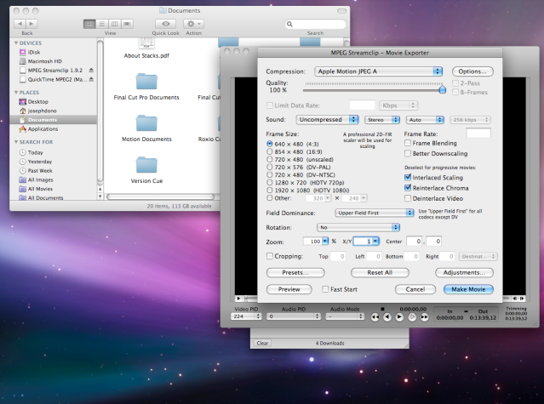Switch Finder to list view
This screenshot has width=544, height=404.
(x=102, y=24)
